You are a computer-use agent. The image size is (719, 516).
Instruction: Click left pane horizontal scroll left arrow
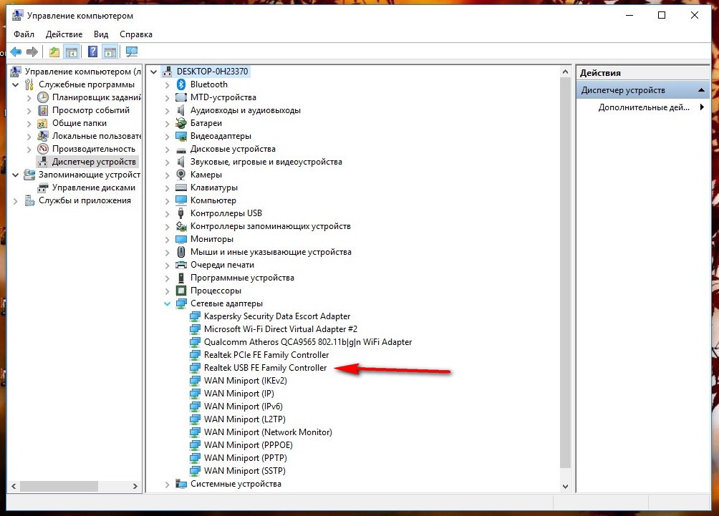coord(14,486)
